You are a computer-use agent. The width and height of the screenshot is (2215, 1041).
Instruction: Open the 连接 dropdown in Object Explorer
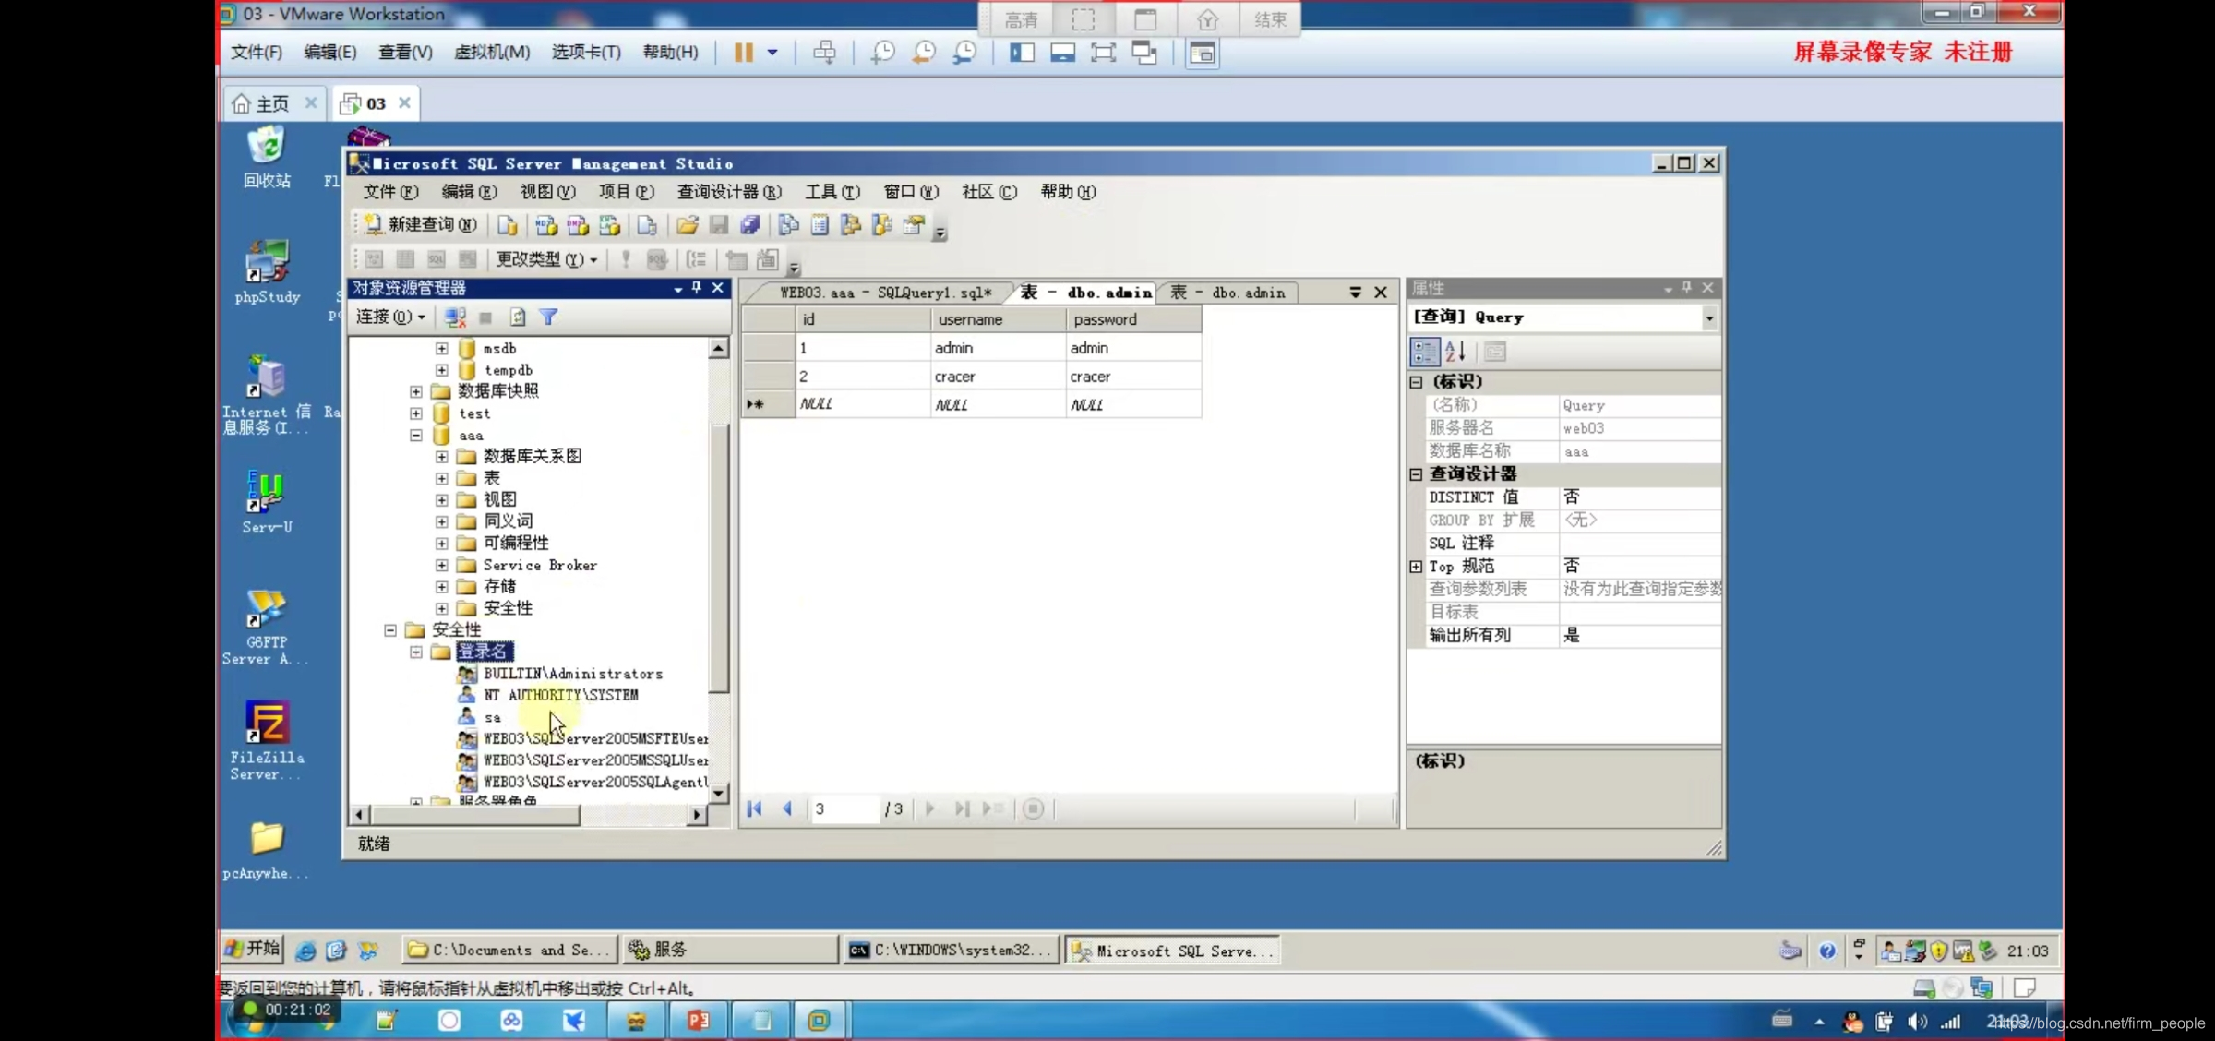pyautogui.click(x=390, y=317)
